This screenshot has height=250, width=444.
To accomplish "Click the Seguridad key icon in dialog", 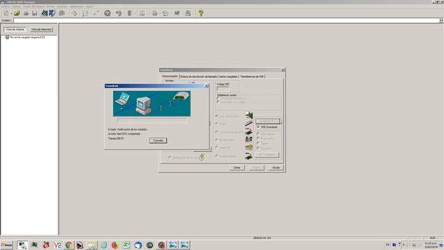I will (248, 147).
